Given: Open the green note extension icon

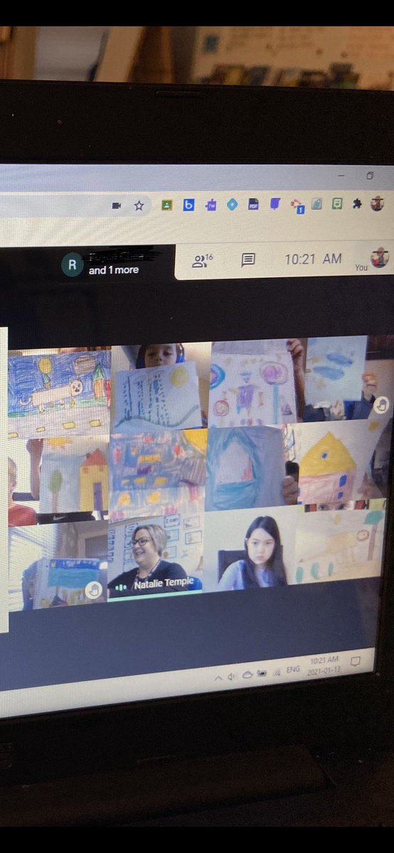Looking at the screenshot, I should pos(337,203).
